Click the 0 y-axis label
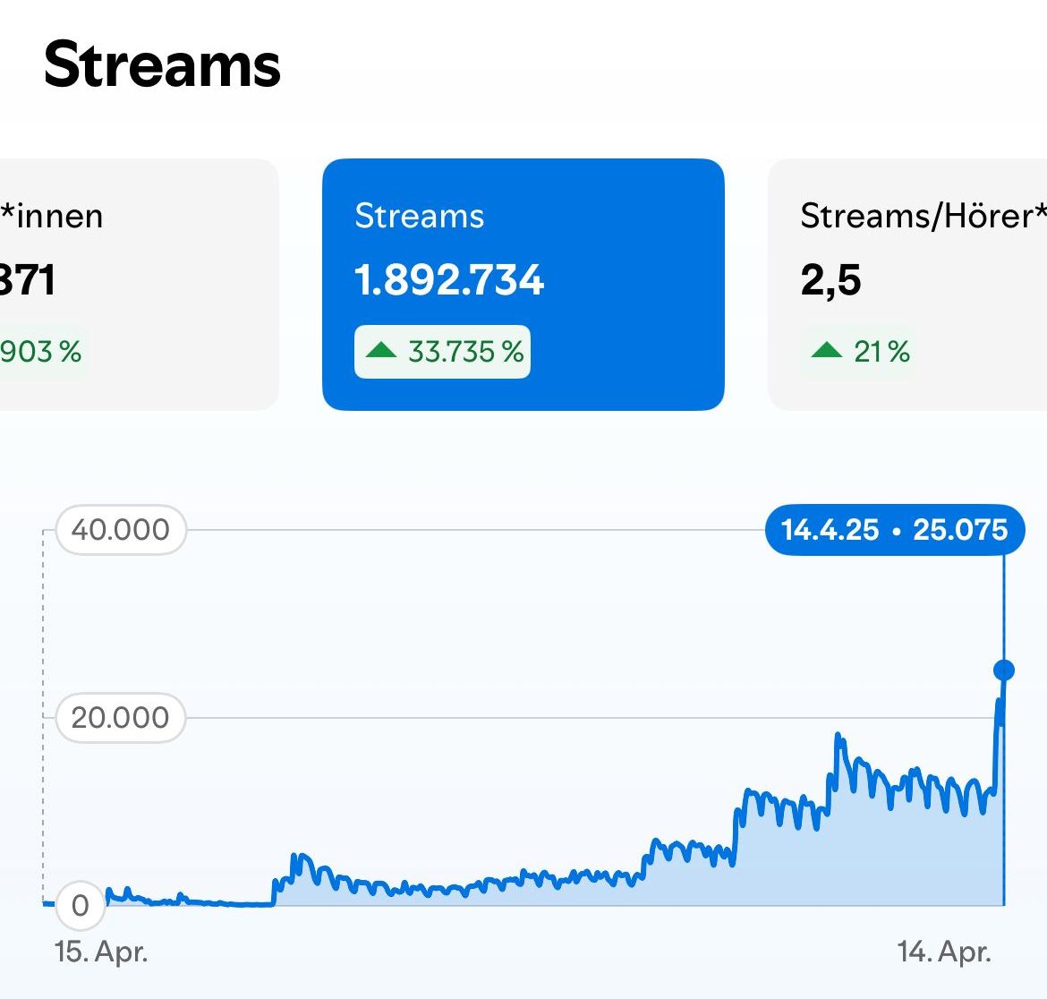1047x999 pixels. click(x=81, y=905)
